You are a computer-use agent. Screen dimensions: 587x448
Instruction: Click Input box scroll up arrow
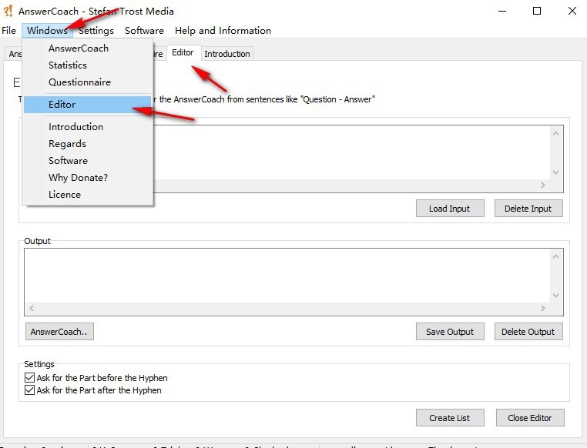(x=556, y=133)
